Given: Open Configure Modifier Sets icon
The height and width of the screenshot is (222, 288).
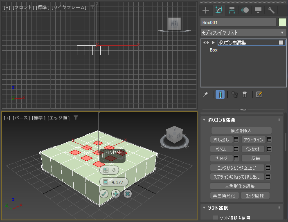Looking at the screenshot, I should coord(259,94).
